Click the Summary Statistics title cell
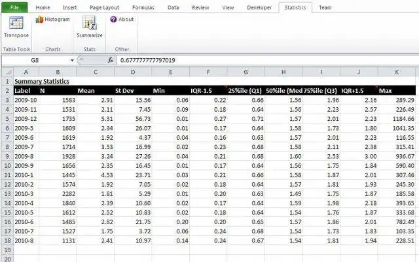Viewport: 419px width, 262px height. tap(42, 82)
